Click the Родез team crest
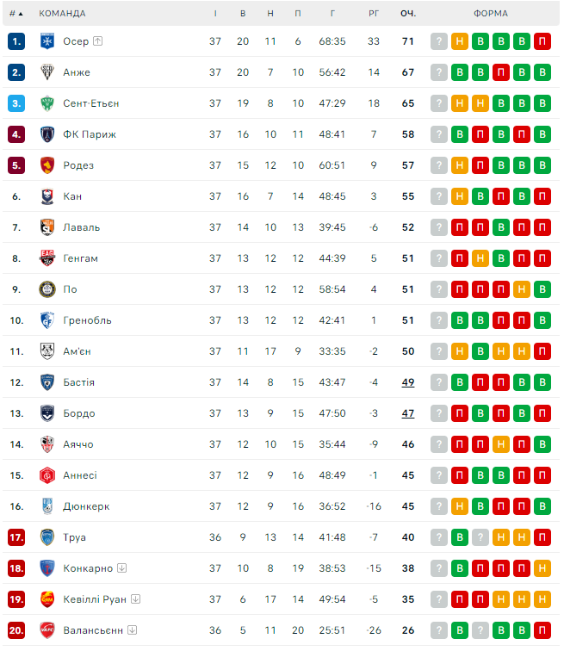Image resolution: width=564 pixels, height=651 pixels. 47,165
